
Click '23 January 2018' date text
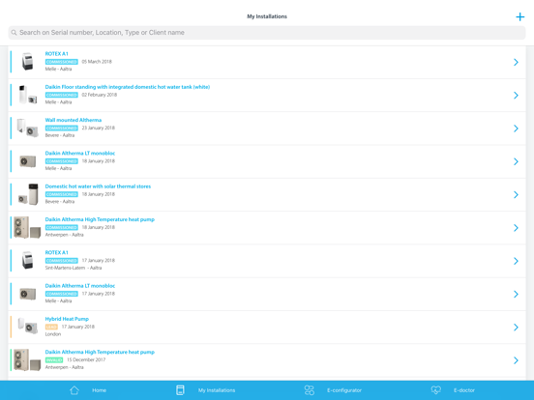click(x=99, y=128)
